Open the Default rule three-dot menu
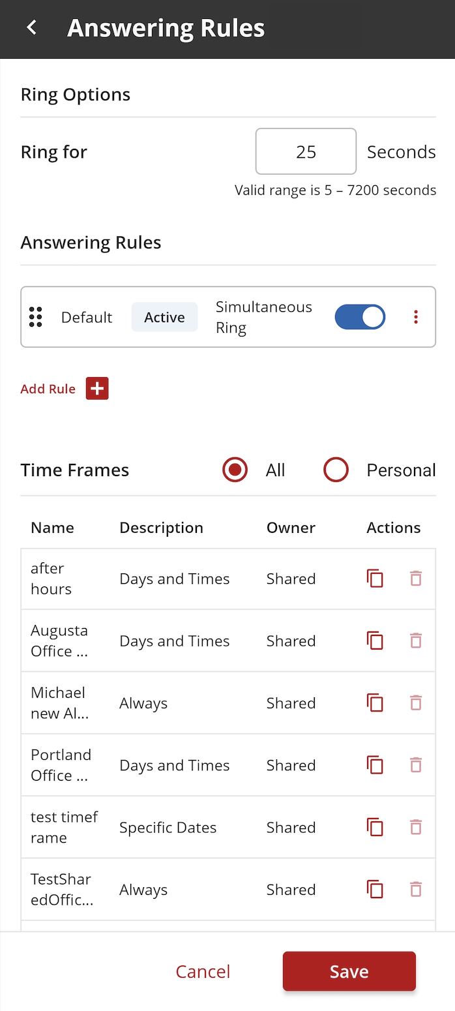The image size is (455, 1011). (416, 317)
